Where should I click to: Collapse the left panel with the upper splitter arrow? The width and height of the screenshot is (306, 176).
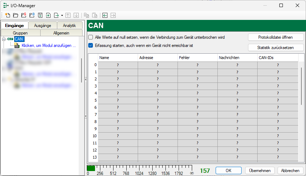click(86, 79)
